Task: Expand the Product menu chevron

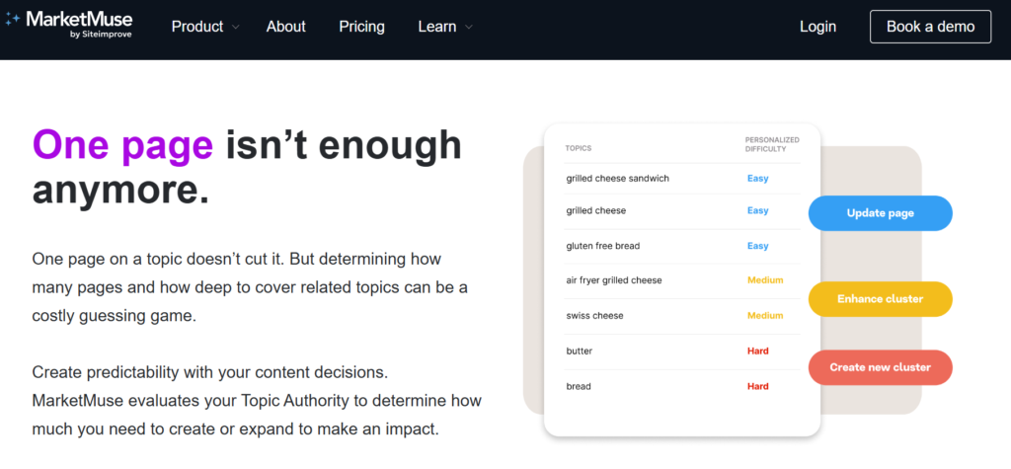Action: (x=235, y=27)
